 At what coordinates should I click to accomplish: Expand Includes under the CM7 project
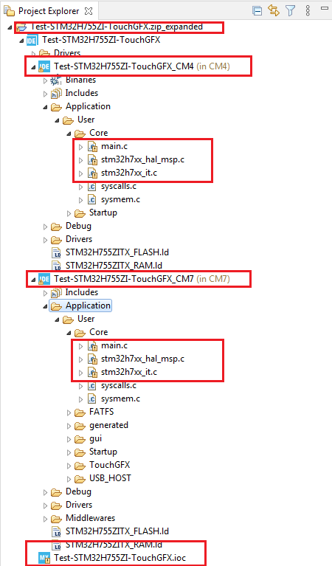tap(45, 294)
